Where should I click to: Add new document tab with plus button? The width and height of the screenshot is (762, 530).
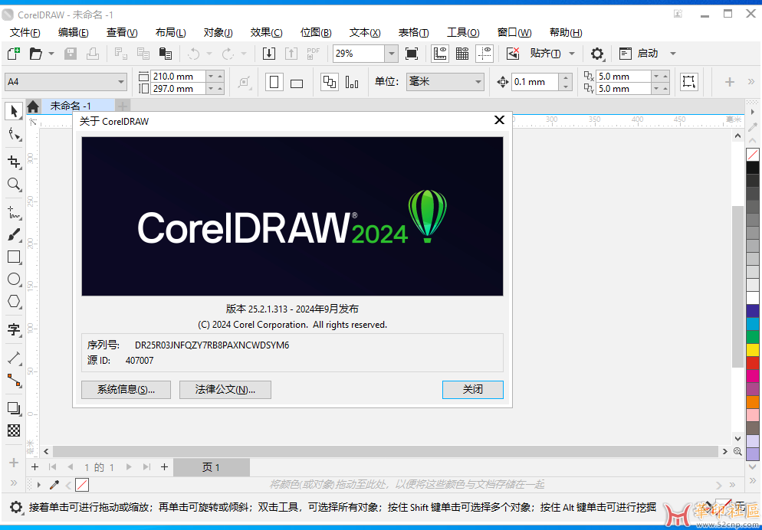pyautogui.click(x=123, y=106)
